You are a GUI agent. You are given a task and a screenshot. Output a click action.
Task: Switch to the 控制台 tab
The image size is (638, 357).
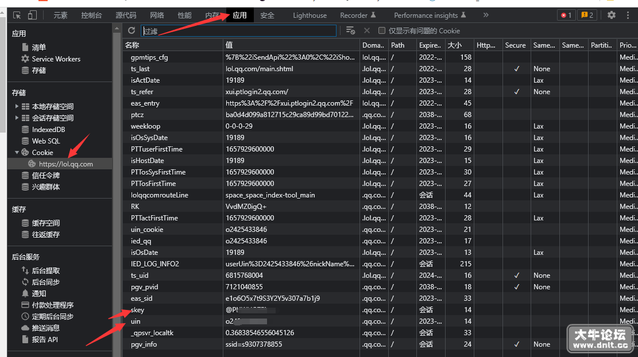point(91,15)
